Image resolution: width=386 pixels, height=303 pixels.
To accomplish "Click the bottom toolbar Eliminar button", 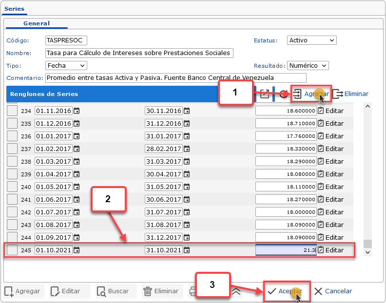I will (162, 291).
